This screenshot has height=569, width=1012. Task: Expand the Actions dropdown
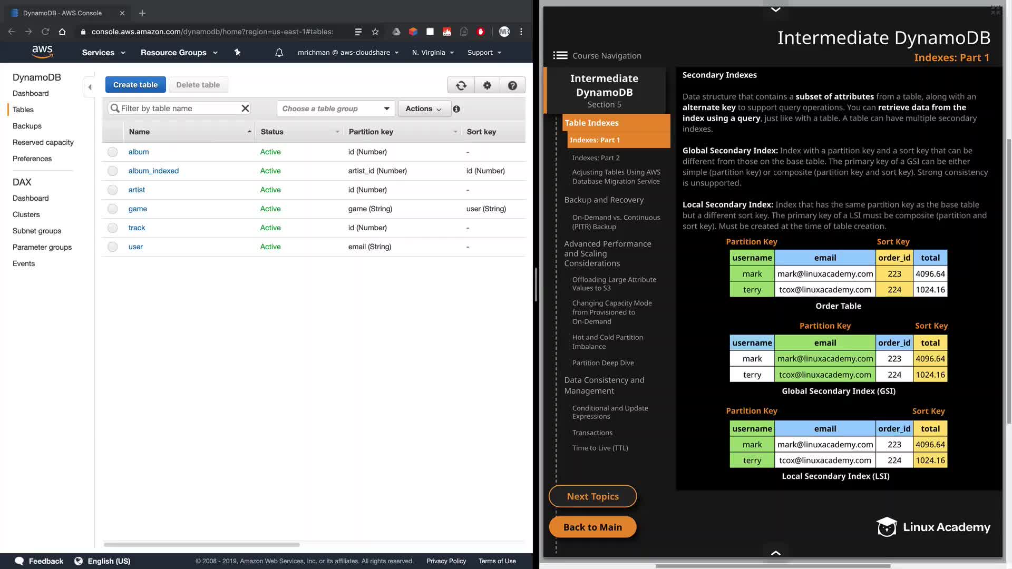[423, 109]
